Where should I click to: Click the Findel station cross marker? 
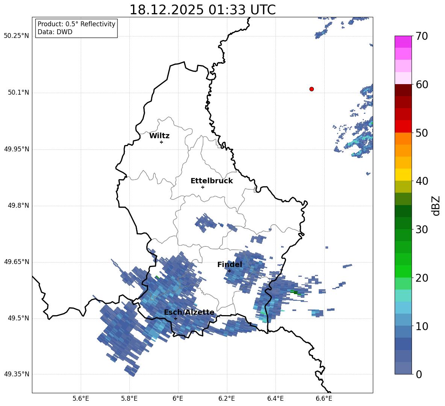pyautogui.click(x=229, y=271)
